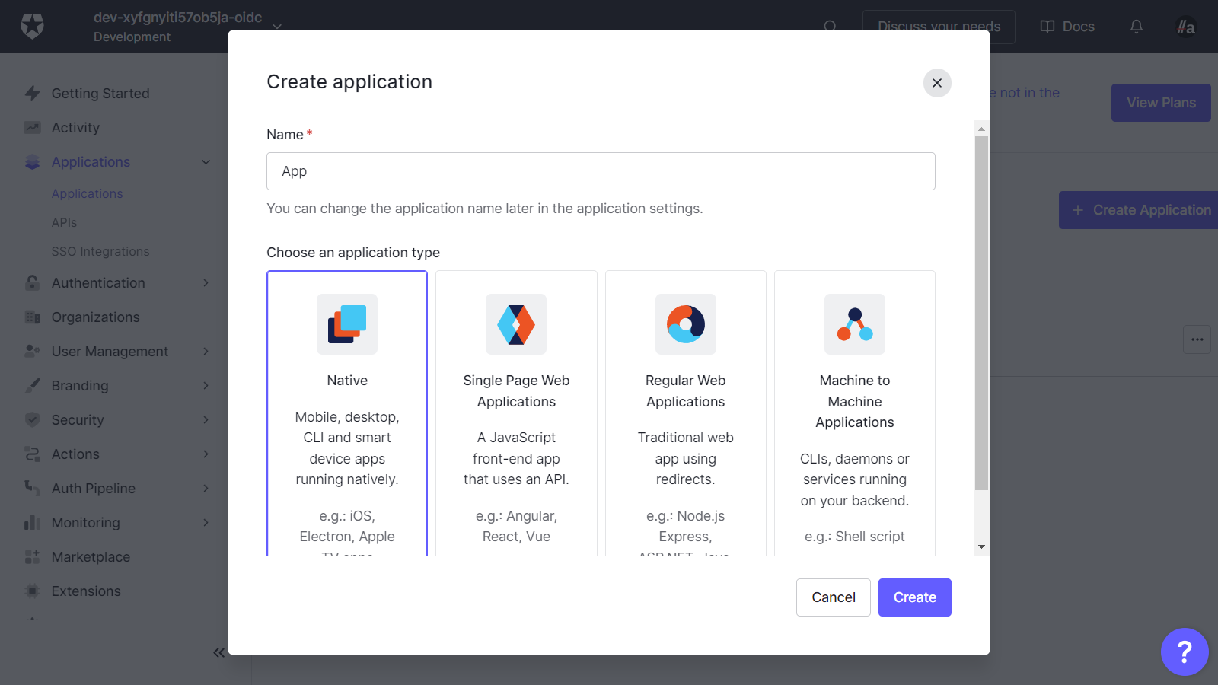Select the Machine to Machine Applications icon
This screenshot has height=685, width=1218.
tap(854, 324)
